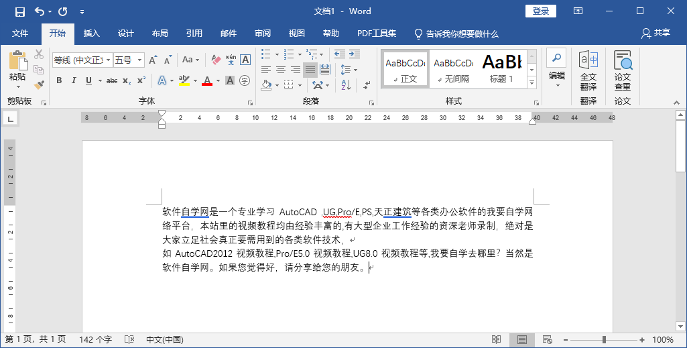Viewport: 687px width, 348px height.
Task: Switch to Read Mode view
Action: coord(496,340)
